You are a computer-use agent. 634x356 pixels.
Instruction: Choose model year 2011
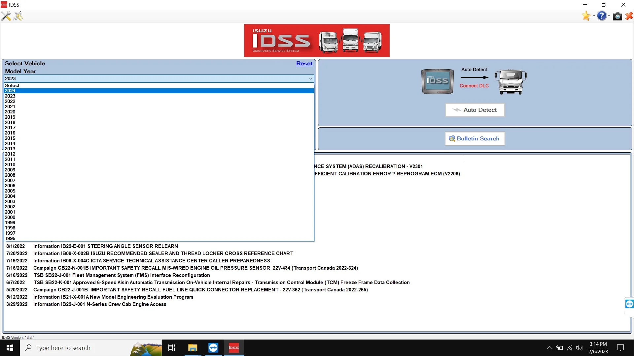(158, 159)
